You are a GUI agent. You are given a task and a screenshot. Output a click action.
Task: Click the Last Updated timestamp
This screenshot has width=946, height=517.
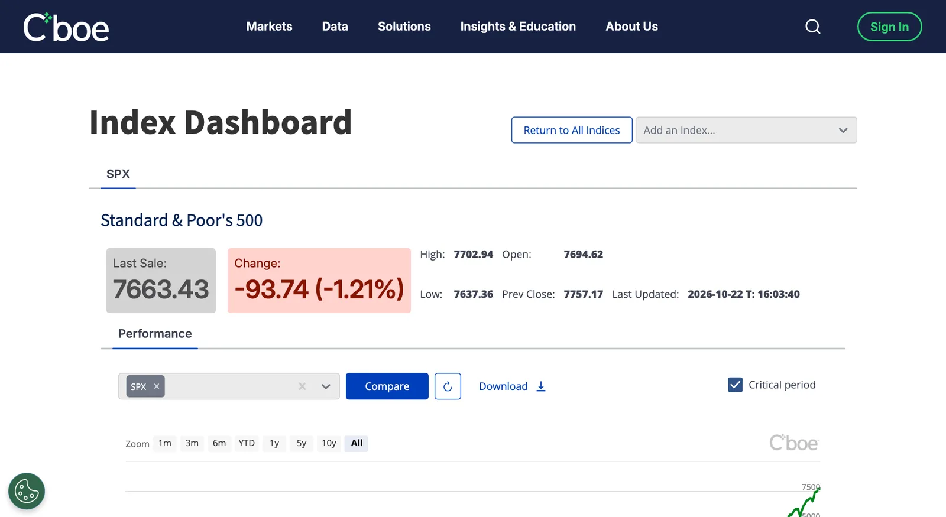[x=744, y=294]
